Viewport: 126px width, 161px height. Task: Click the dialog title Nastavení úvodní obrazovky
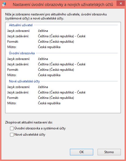[x=63, y=5]
